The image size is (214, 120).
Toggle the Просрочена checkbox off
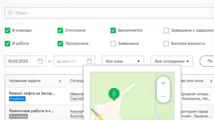point(60,43)
